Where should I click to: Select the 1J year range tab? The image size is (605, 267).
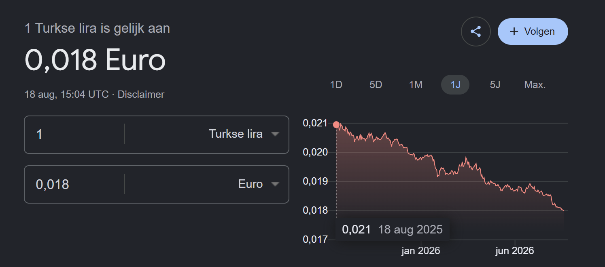point(455,85)
